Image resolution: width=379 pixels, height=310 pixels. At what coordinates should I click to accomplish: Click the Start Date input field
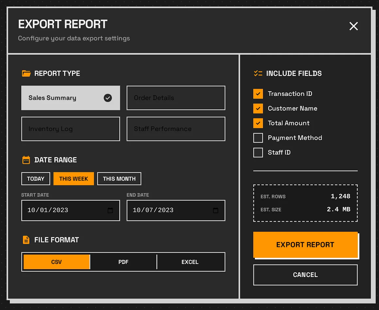[71, 210]
